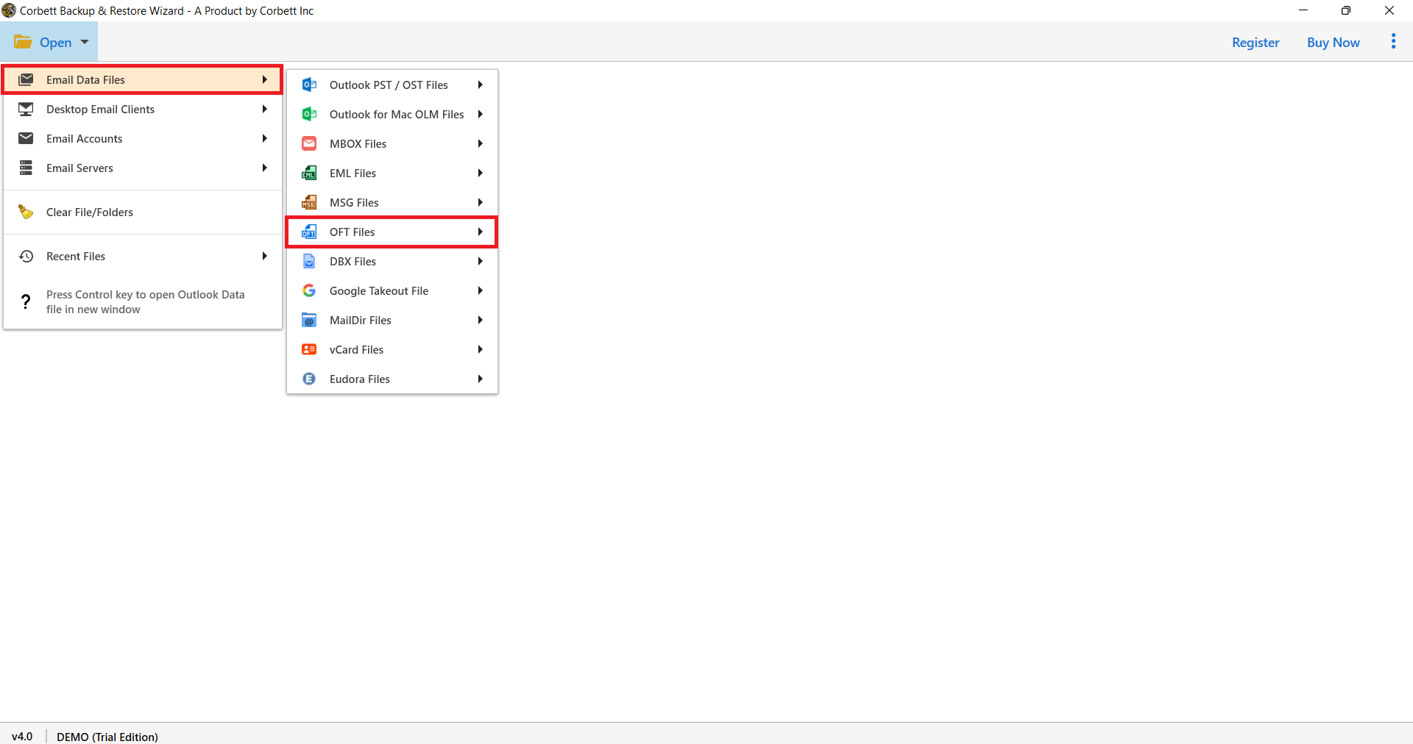Viewport: 1413px width, 744px height.
Task: Click the Buy Now link
Action: pyautogui.click(x=1333, y=42)
